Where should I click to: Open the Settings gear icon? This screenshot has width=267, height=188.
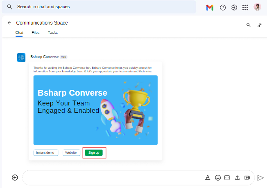point(234,8)
